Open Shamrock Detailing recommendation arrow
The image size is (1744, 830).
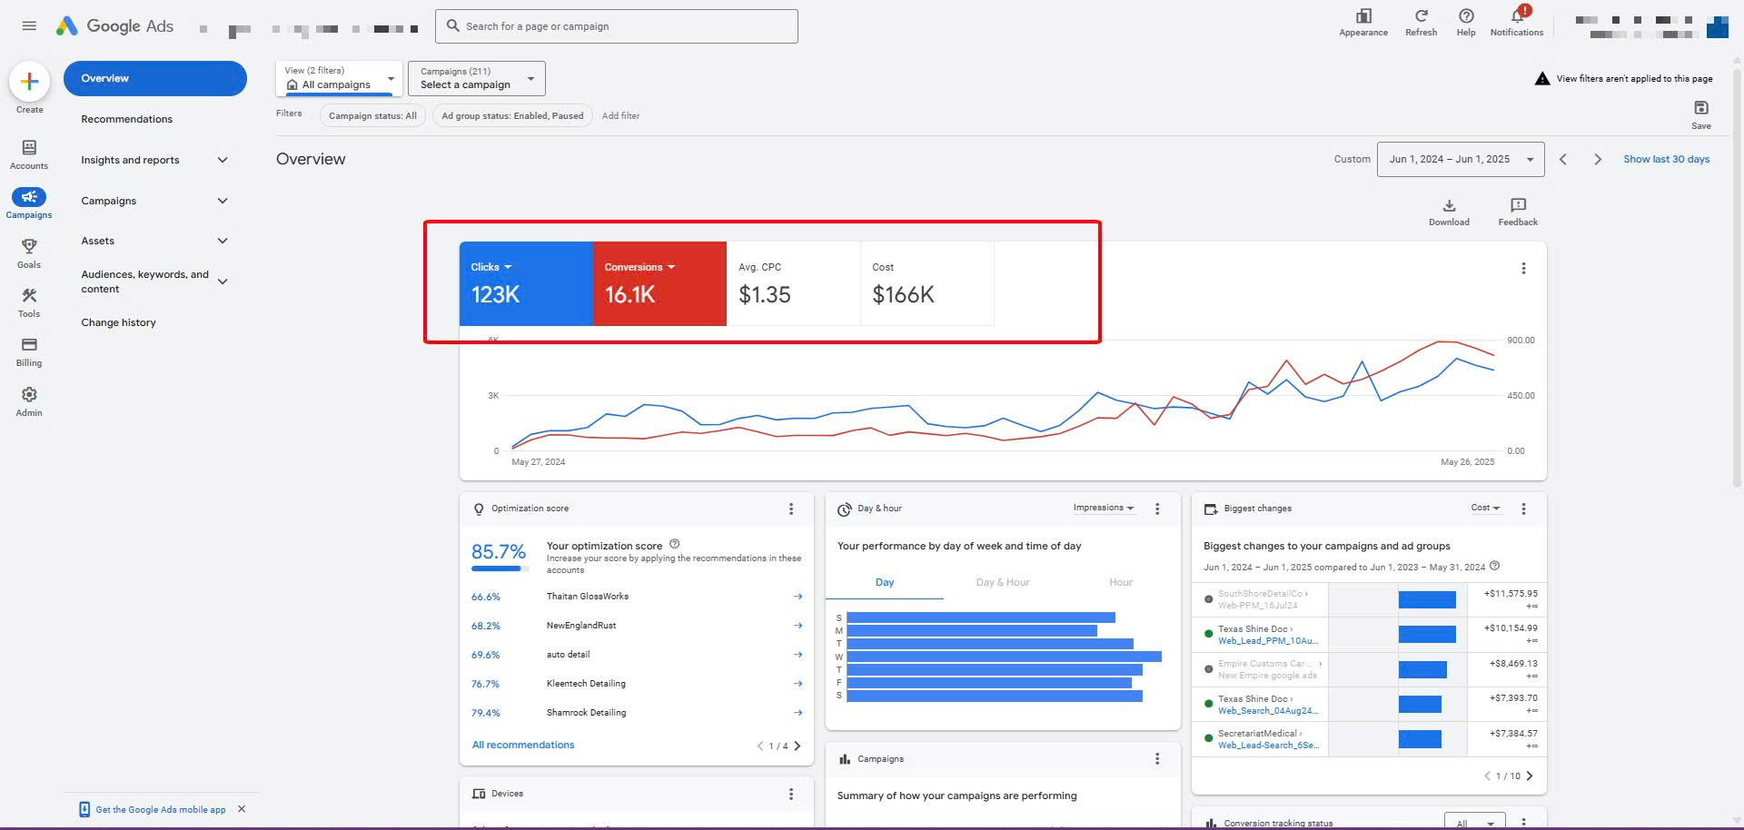point(798,713)
